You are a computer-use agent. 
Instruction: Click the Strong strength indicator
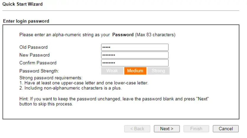(158, 71)
